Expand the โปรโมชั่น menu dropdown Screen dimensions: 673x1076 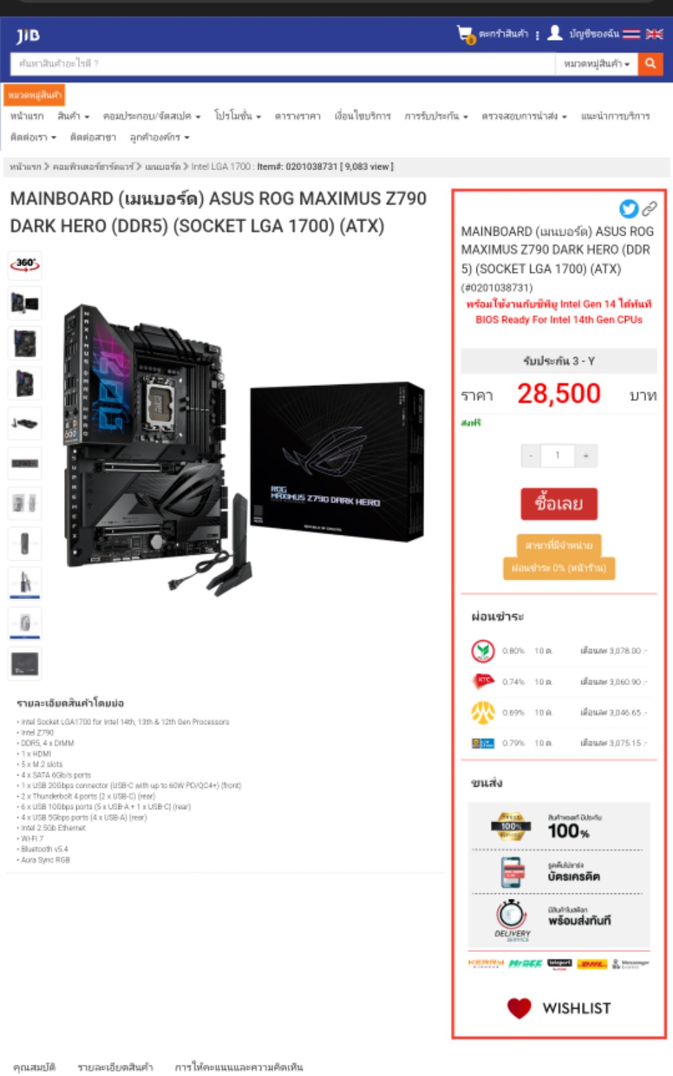[237, 116]
